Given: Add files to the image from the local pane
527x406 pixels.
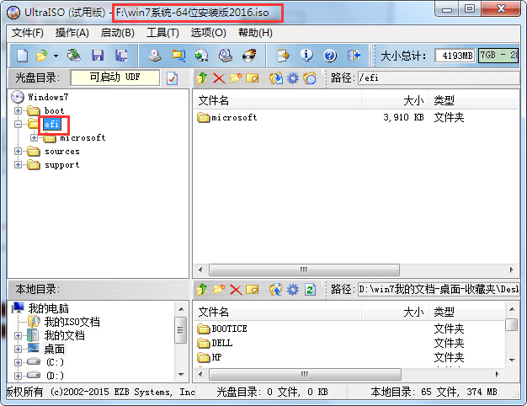Looking at the screenshot, I should tap(276, 289).
